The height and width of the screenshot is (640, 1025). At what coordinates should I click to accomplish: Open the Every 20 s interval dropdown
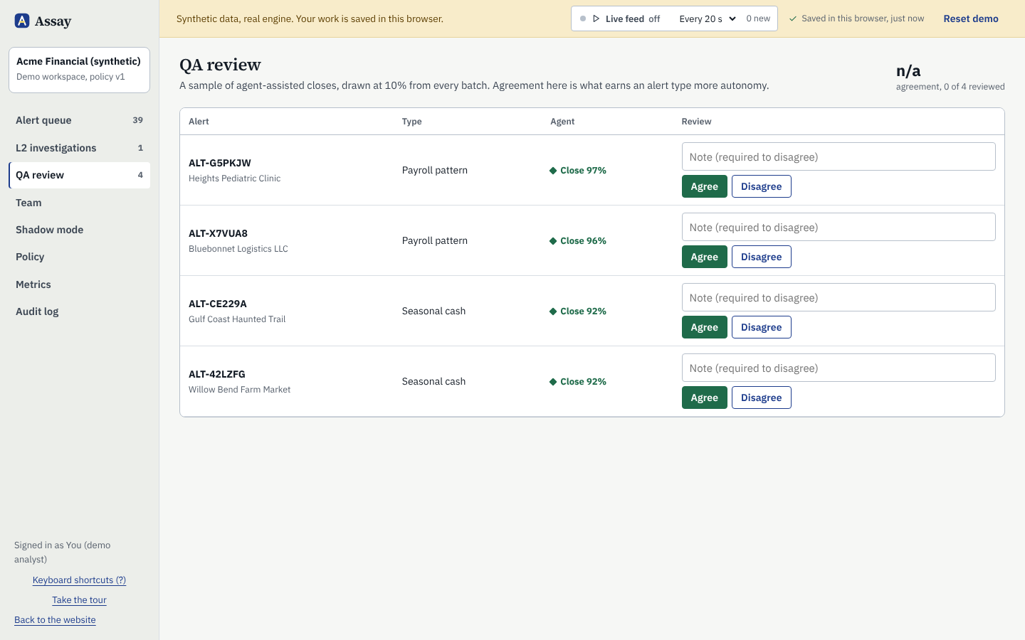708,18
